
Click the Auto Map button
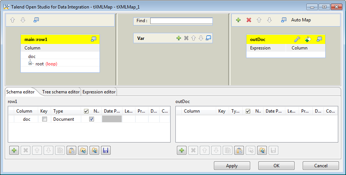tap(301, 20)
